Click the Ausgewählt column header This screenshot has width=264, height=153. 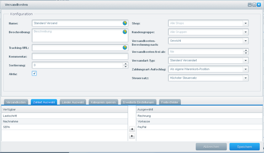199,109
